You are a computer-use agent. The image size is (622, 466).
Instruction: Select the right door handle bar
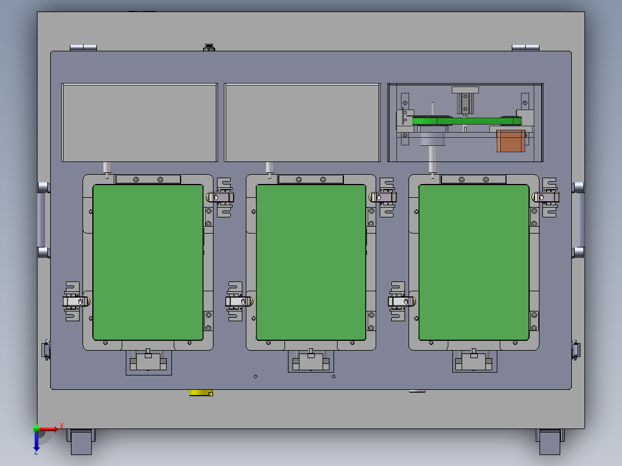click(x=579, y=219)
